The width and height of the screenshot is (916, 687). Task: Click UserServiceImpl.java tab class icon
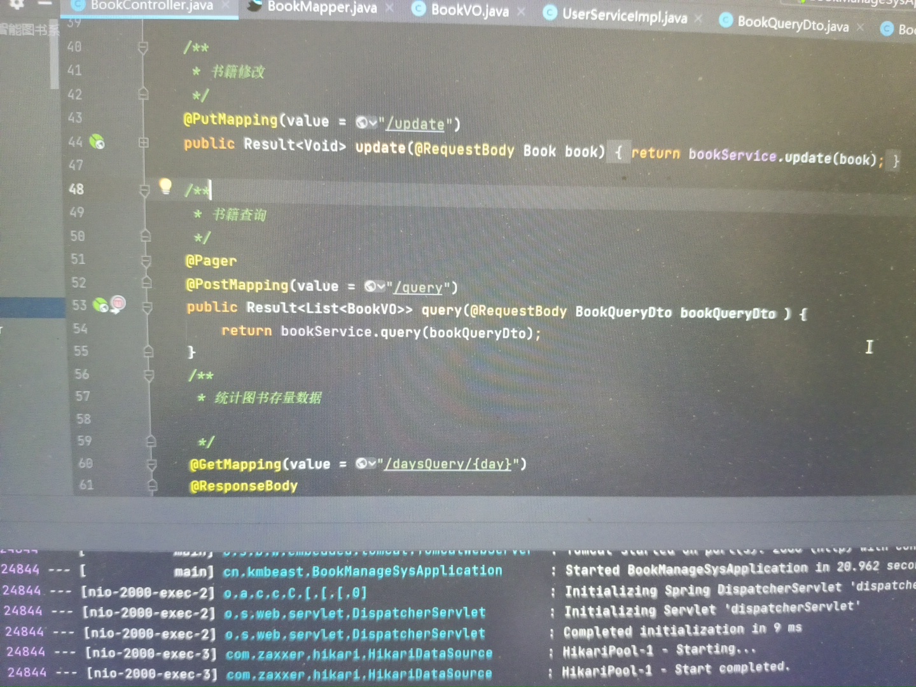click(x=550, y=12)
